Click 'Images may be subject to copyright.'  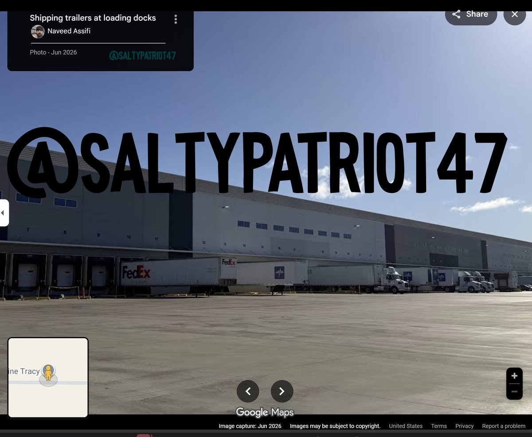pyautogui.click(x=335, y=426)
